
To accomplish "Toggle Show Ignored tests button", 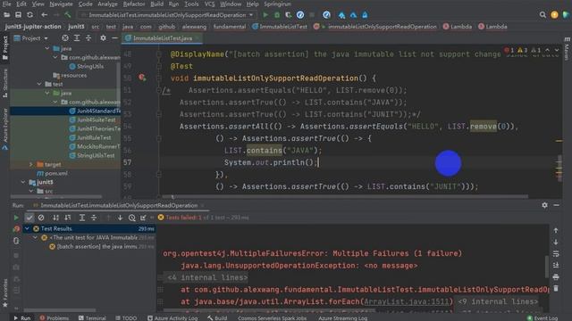I will [x=41, y=218].
